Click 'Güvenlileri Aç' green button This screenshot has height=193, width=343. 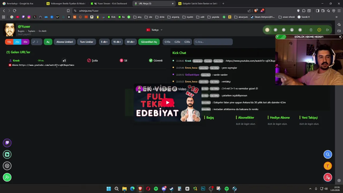[149, 42]
